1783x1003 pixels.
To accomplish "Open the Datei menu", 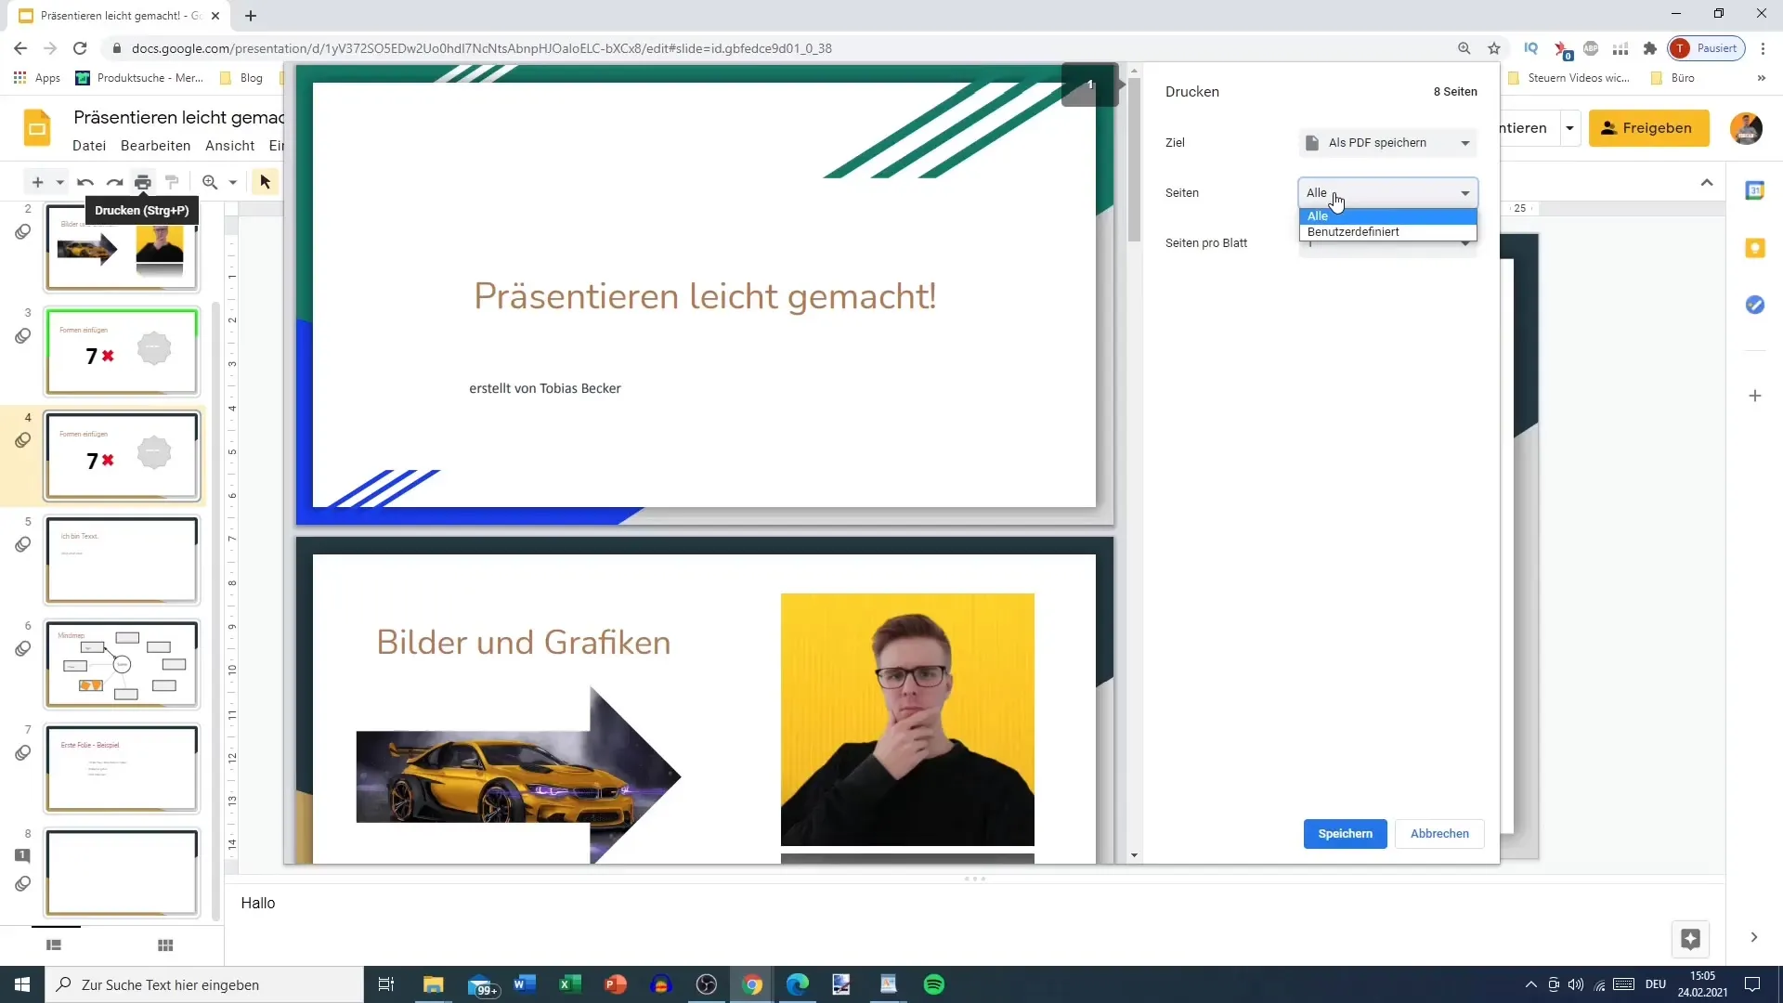I will click(89, 146).
